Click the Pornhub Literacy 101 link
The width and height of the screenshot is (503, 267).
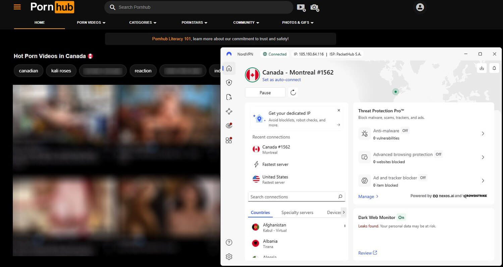[171, 38]
